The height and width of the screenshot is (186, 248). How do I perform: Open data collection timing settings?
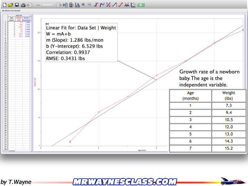coord(133,5)
